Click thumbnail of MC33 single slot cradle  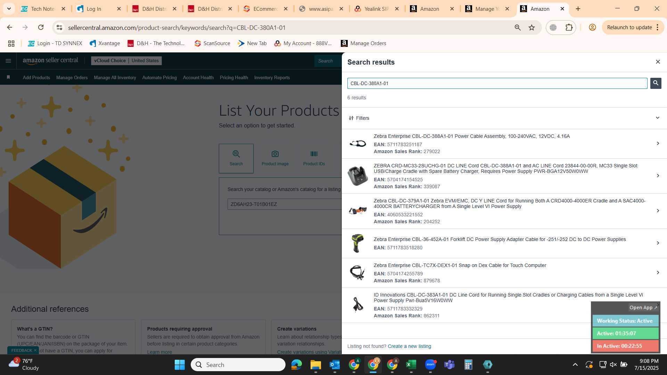pos(357,176)
